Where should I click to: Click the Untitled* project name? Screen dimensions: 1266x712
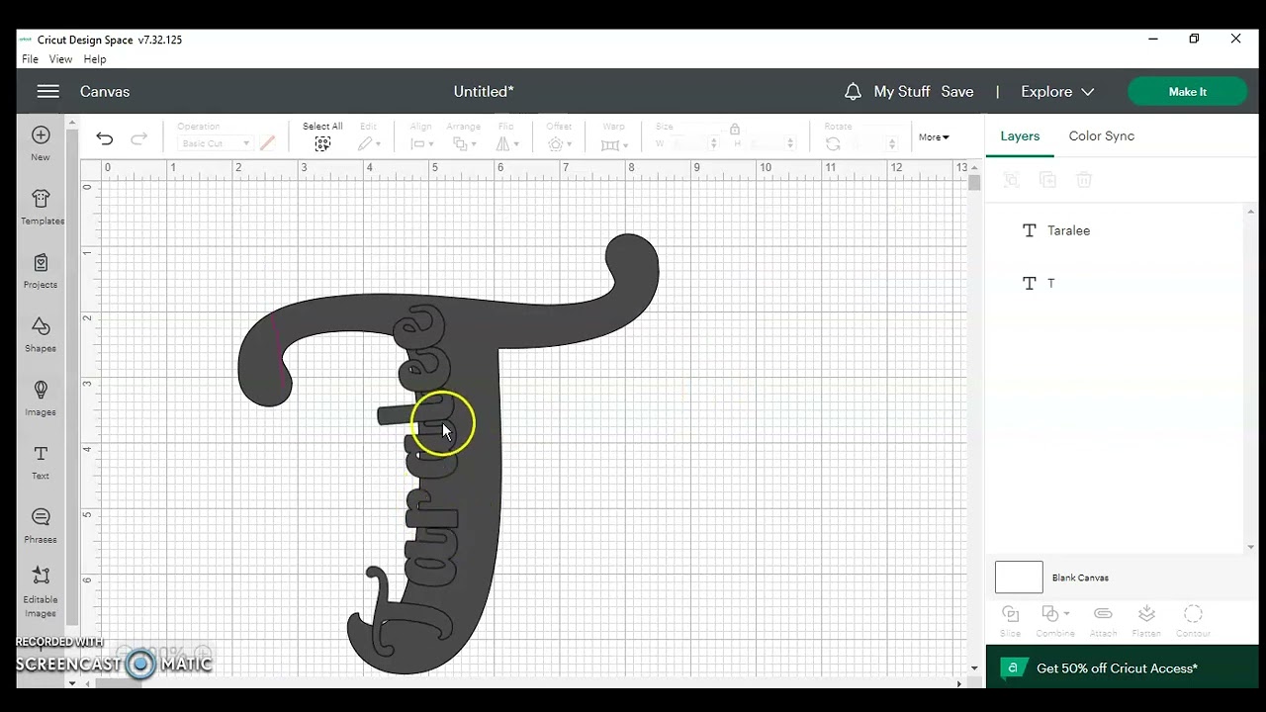click(484, 91)
